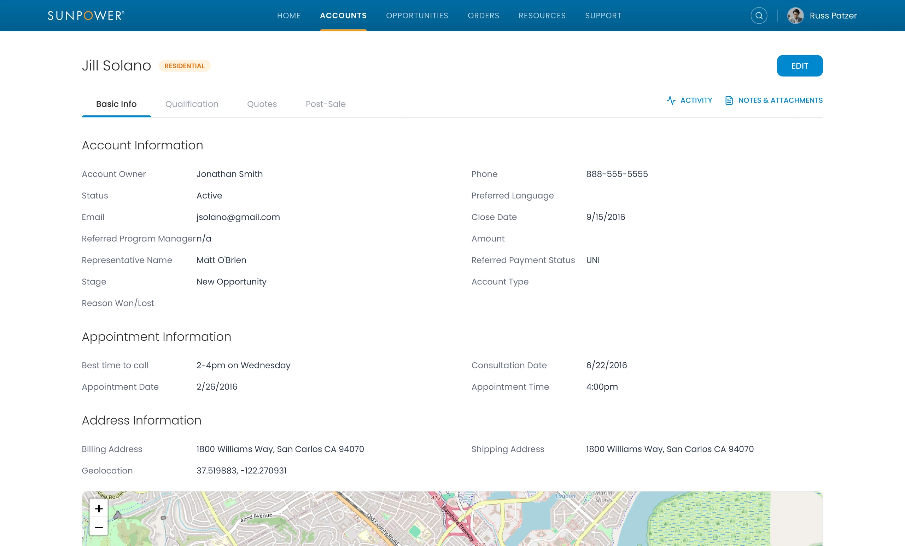The height and width of the screenshot is (546, 905).
Task: Click the Amount label
Action: pos(488,238)
